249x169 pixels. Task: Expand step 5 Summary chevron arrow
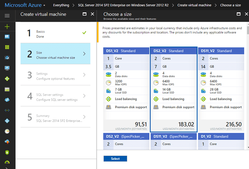pos(84,117)
